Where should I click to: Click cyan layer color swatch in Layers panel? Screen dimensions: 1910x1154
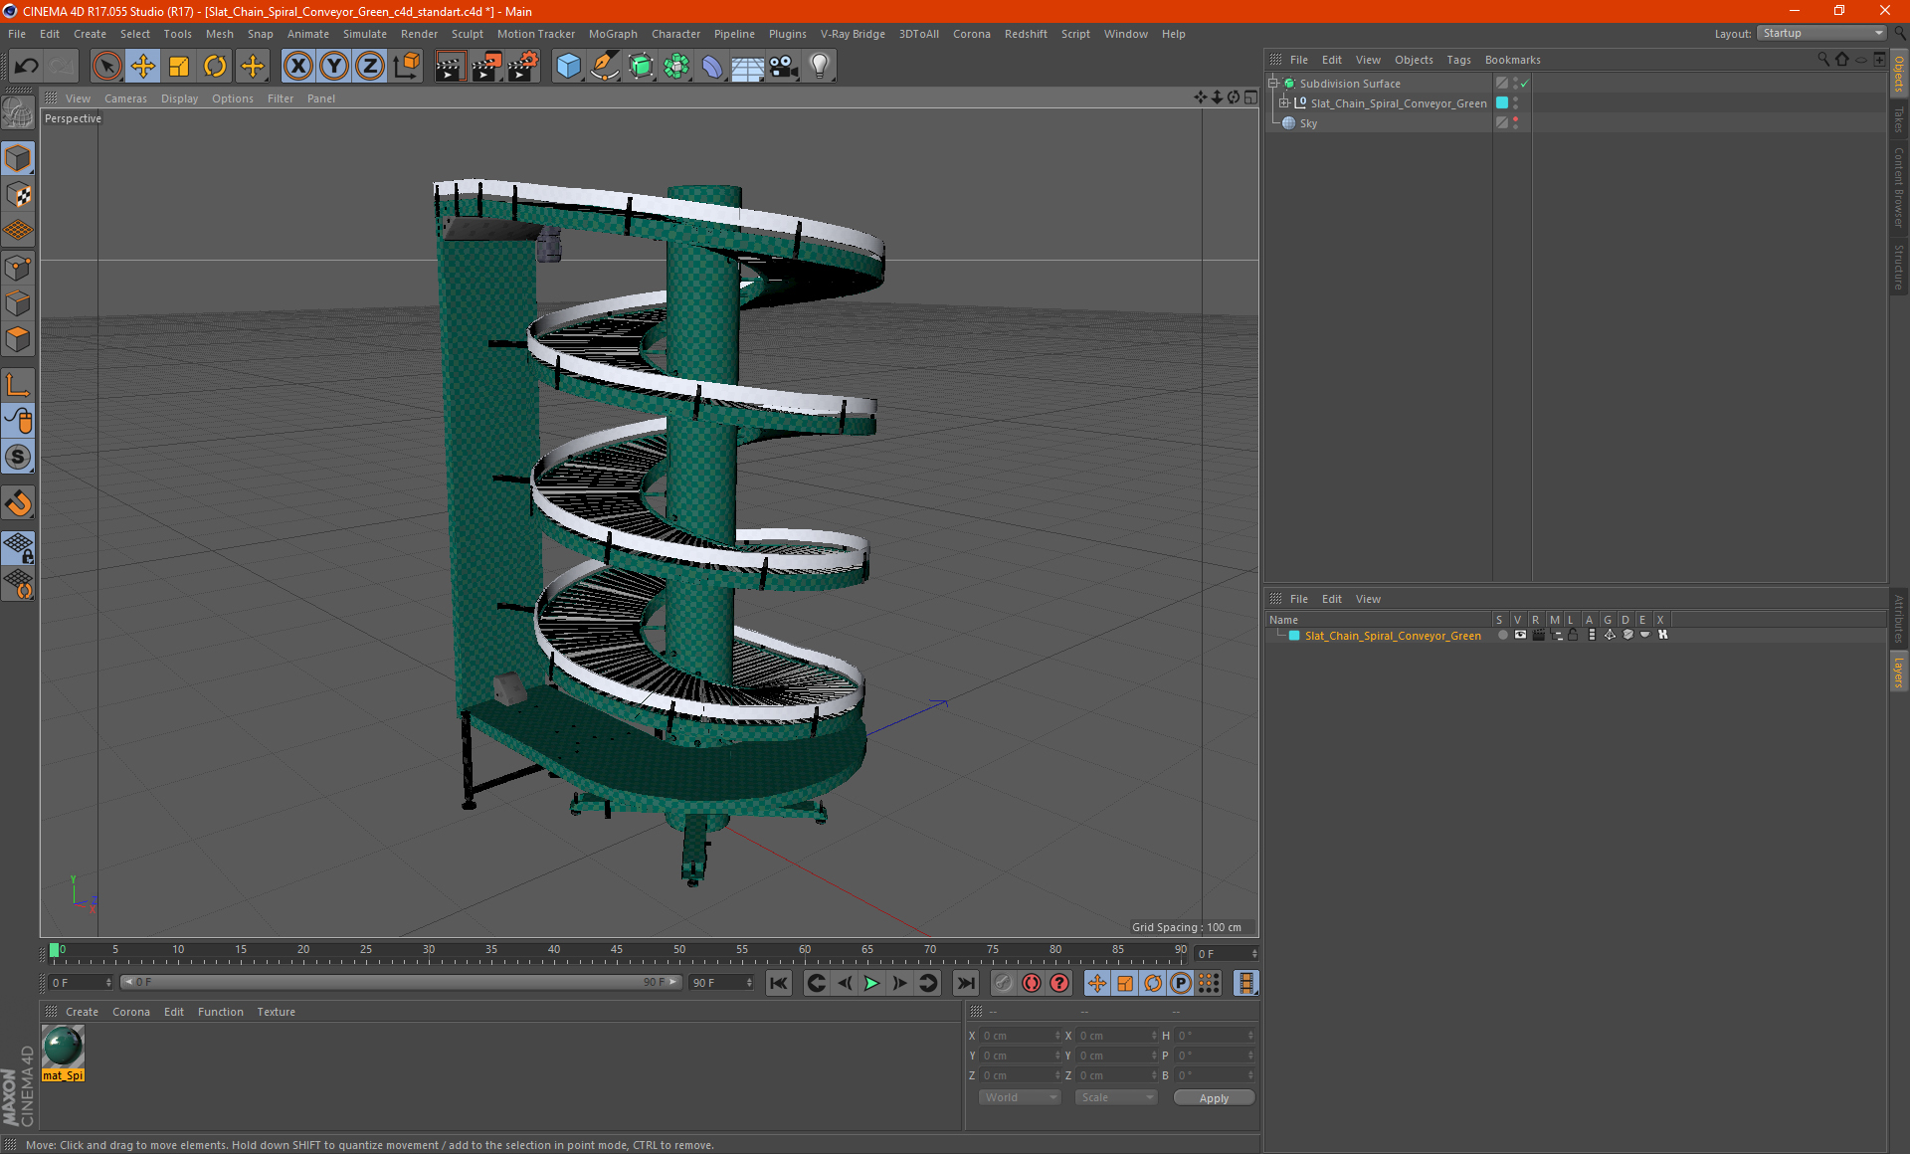coord(1294,636)
